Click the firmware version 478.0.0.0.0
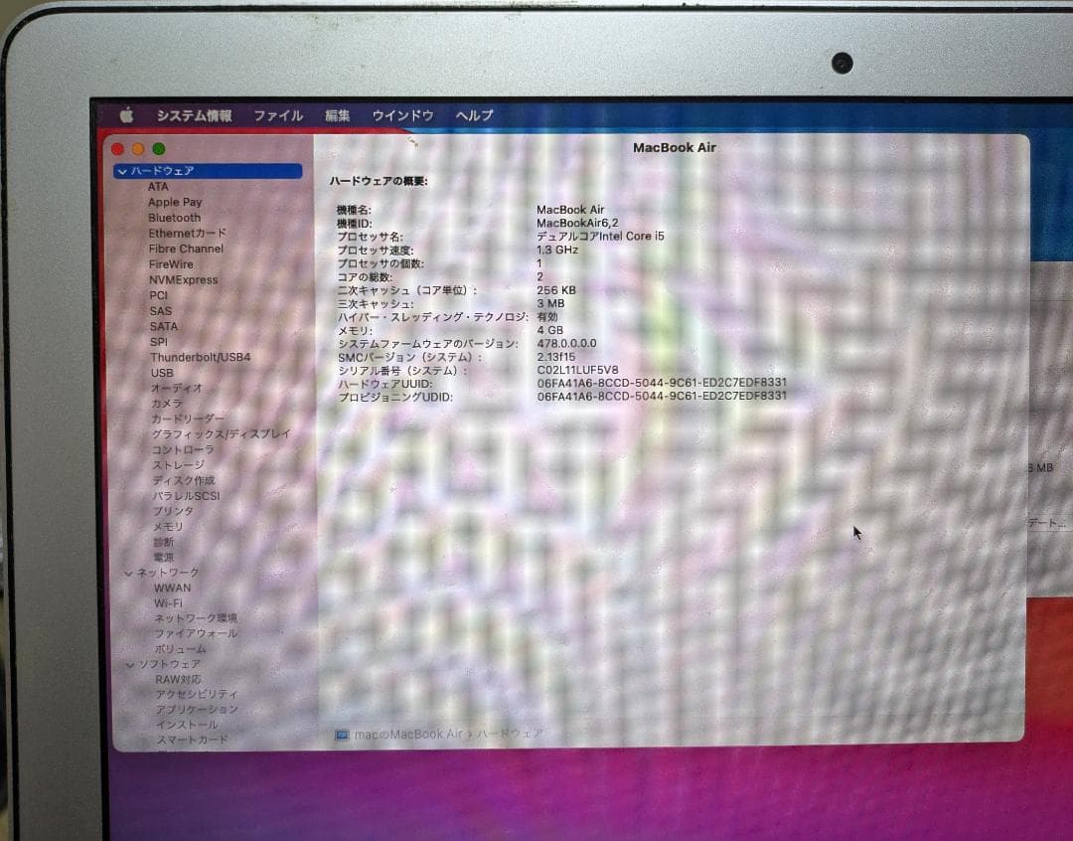This screenshot has width=1073, height=841. click(x=566, y=343)
